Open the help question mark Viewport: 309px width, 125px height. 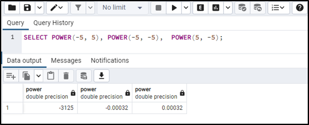(300, 8)
